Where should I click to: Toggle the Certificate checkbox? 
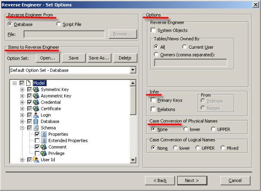[x=29, y=109]
